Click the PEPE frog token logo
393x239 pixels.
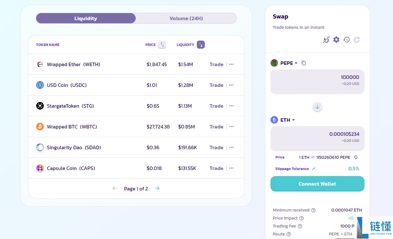pos(274,63)
